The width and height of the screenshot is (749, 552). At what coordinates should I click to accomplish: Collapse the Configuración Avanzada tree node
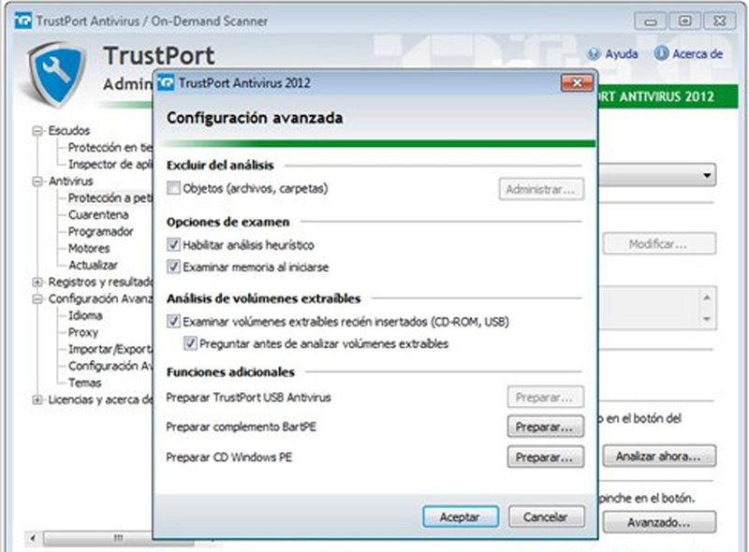37,298
